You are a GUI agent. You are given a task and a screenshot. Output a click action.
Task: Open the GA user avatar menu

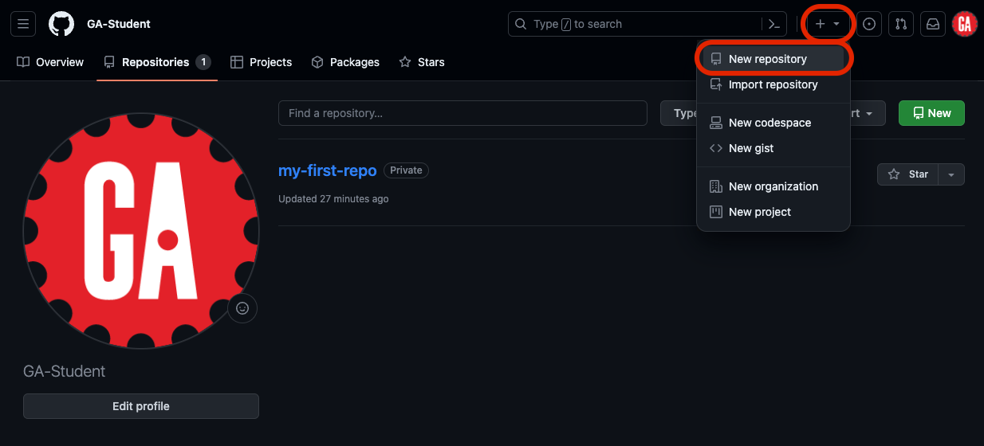click(965, 24)
